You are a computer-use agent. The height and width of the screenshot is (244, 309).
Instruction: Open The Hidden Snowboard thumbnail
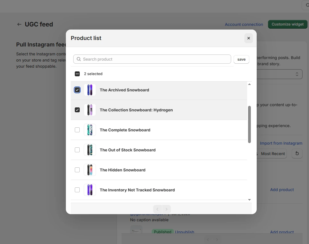[x=90, y=170]
